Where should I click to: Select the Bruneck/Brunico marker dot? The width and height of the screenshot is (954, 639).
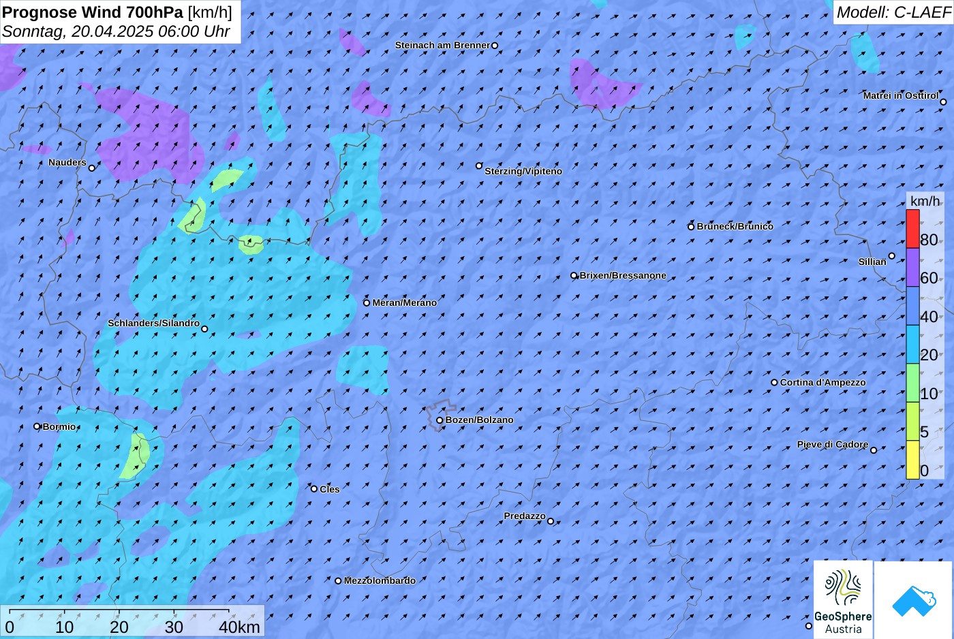click(x=691, y=227)
